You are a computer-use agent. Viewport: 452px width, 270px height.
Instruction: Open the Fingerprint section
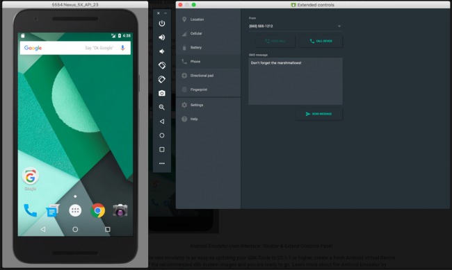point(208,90)
